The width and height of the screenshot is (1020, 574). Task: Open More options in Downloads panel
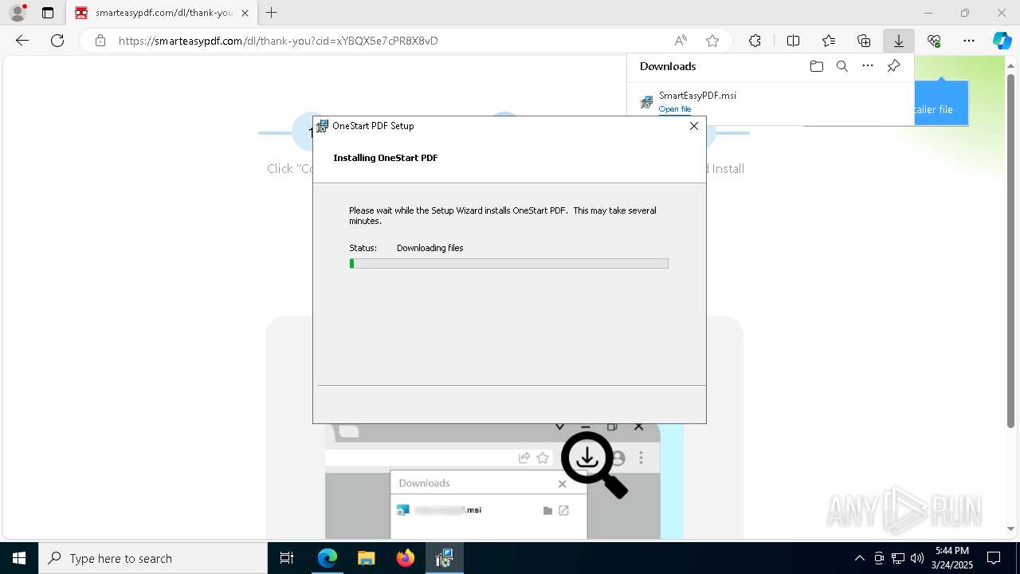click(x=868, y=66)
